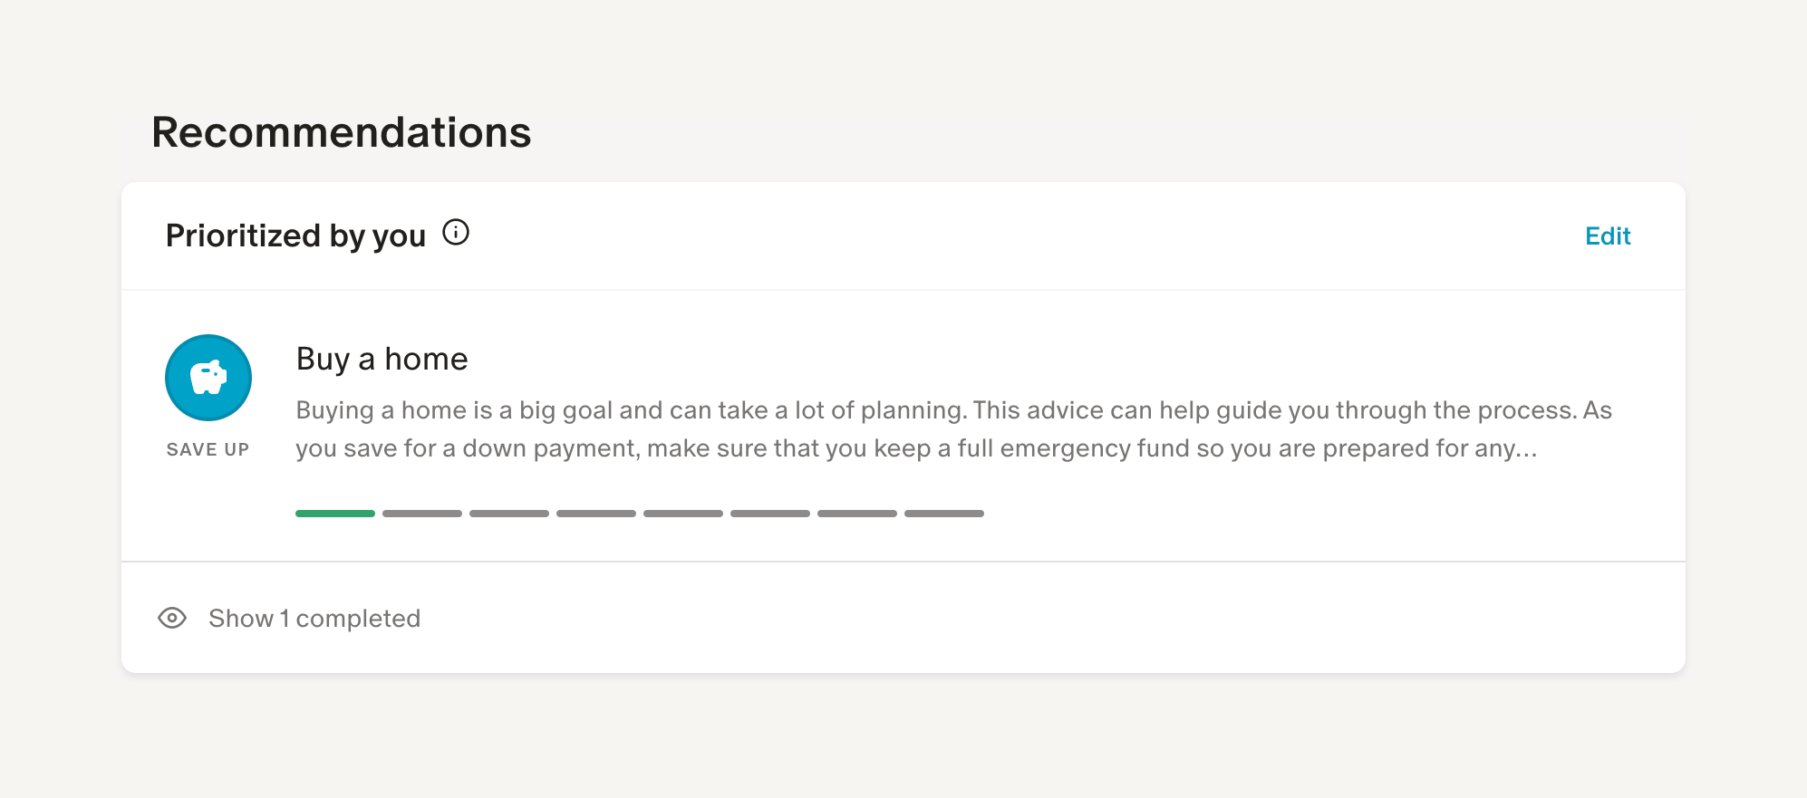Viewport: 1807px width, 798px height.
Task: Select the sixth progress bar segment
Action: click(x=770, y=514)
